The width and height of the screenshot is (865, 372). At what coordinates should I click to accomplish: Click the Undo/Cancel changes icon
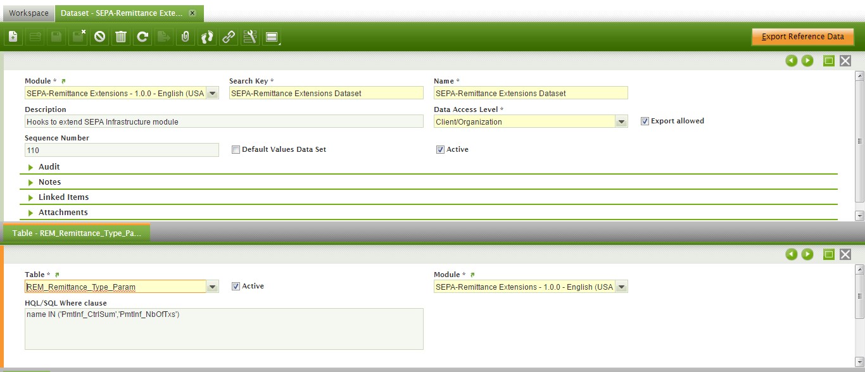click(x=99, y=37)
